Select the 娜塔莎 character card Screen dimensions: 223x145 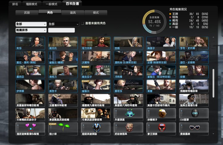click(x=128, y=86)
